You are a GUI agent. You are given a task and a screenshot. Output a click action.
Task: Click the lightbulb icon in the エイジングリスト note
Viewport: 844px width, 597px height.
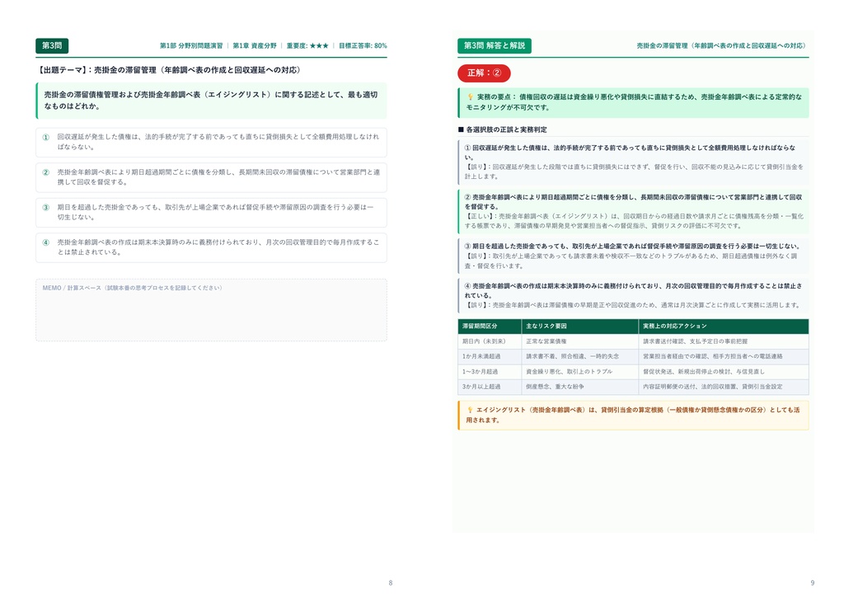(470, 410)
